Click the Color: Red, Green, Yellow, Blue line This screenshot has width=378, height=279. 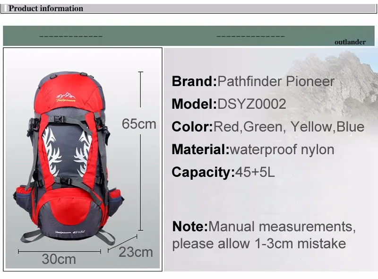point(268,126)
